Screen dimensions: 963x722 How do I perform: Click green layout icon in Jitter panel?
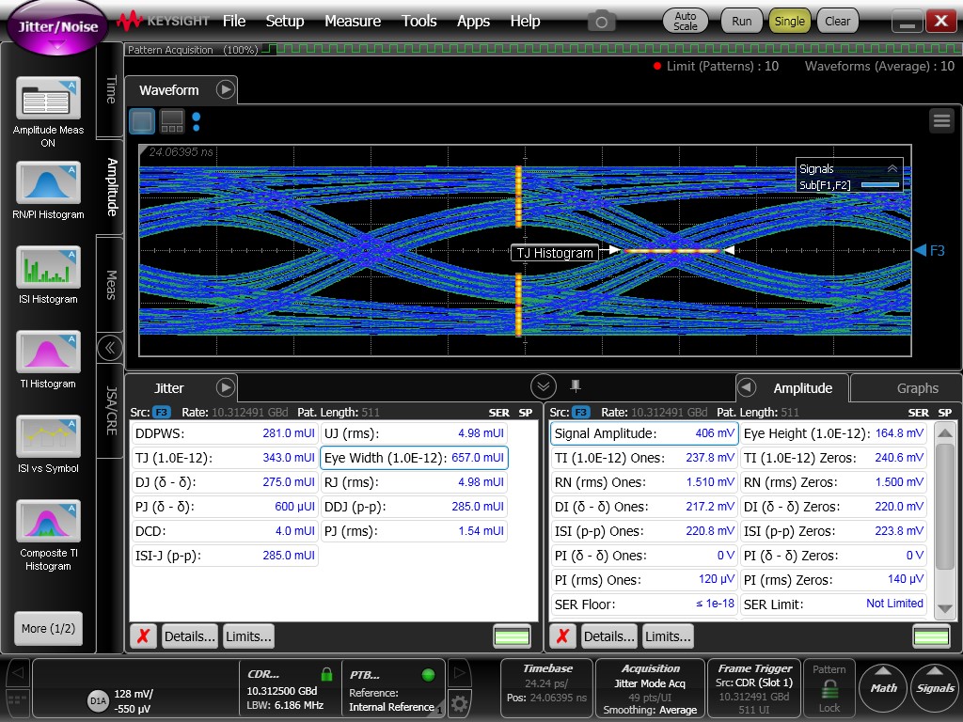[x=512, y=636]
